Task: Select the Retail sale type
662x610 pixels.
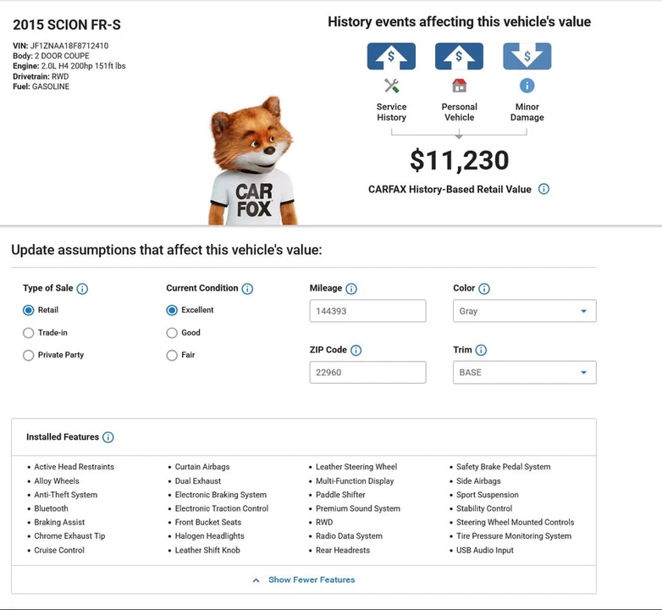Action: (28, 310)
